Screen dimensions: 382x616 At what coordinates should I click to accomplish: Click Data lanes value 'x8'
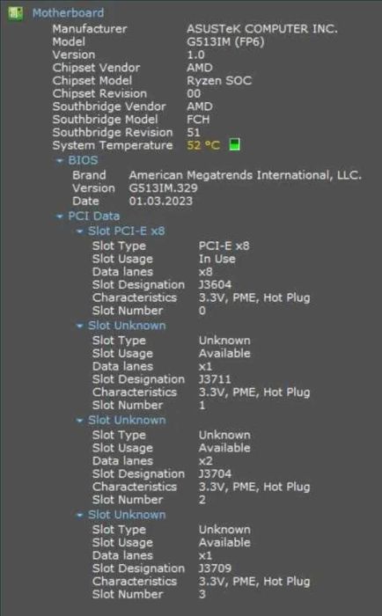[206, 272]
